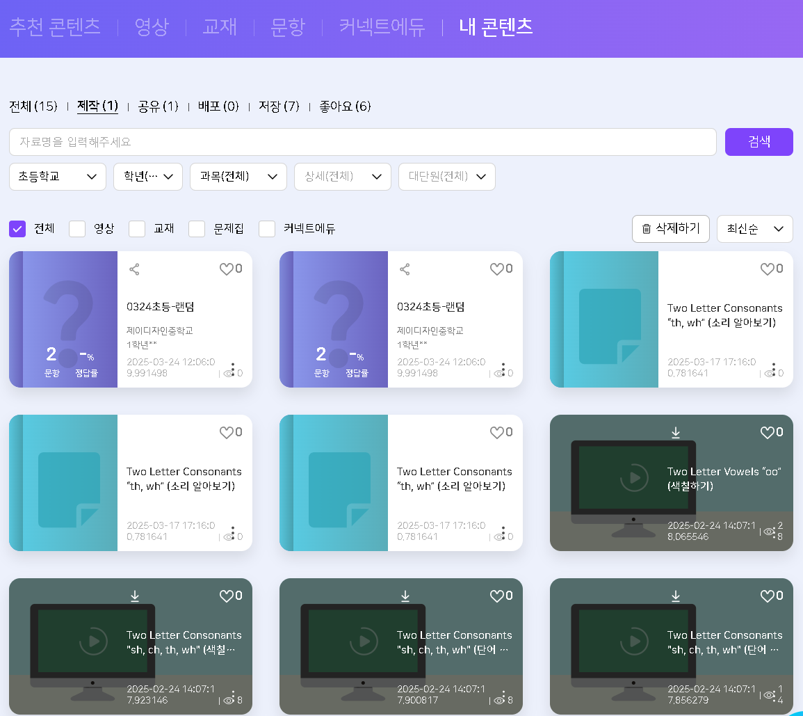
Task: Open the 초등학교 school level dropdown
Action: tap(58, 177)
